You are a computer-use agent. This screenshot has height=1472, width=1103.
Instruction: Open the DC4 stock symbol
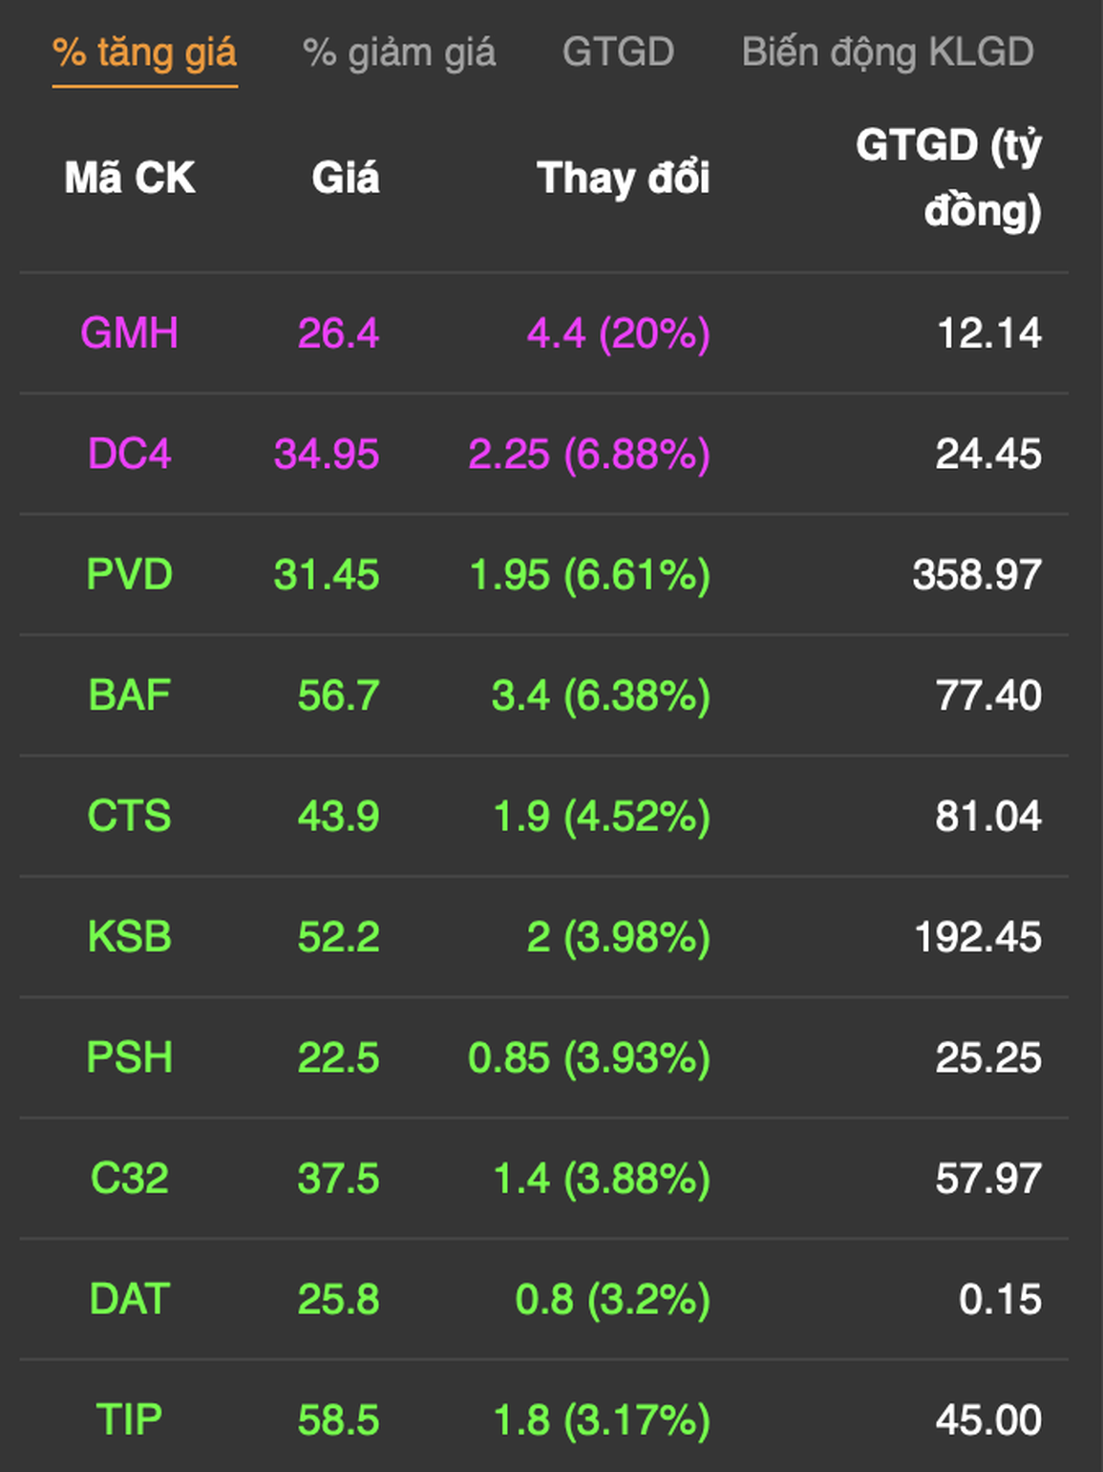pyautogui.click(x=129, y=454)
